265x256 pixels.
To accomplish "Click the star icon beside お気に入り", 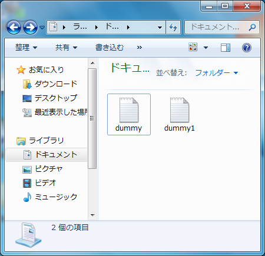I will click(x=21, y=69).
